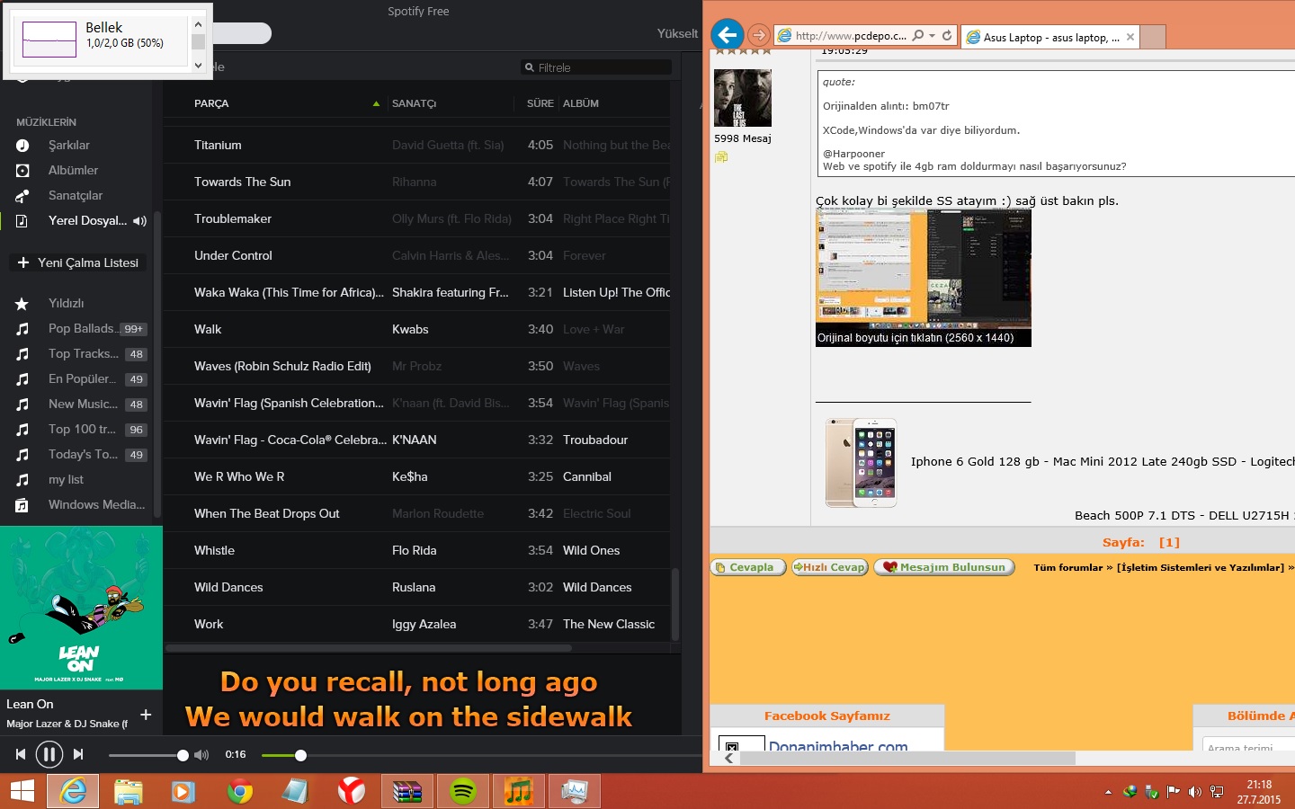Image resolution: width=1295 pixels, height=809 pixels.
Task: Go forward in Internet Explorer
Action: click(759, 36)
